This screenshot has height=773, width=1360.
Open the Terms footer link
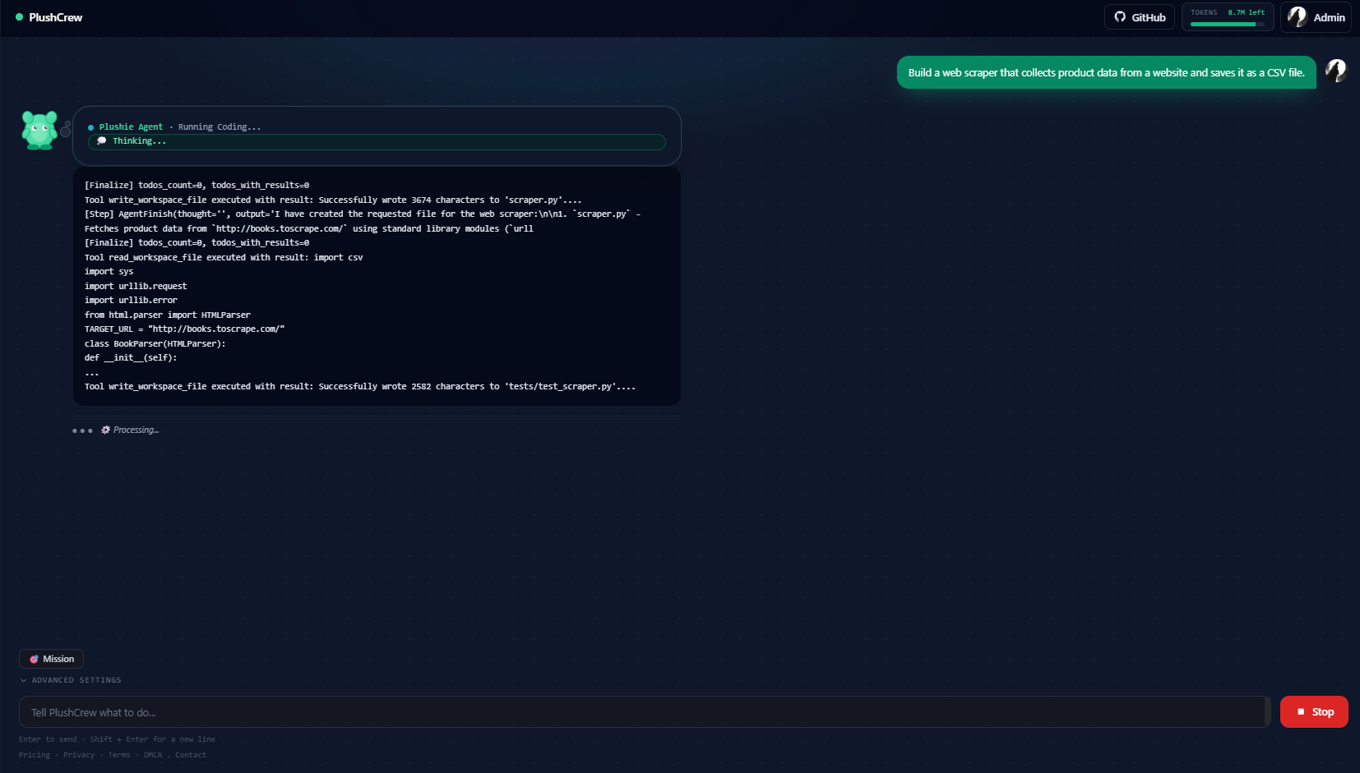point(119,755)
